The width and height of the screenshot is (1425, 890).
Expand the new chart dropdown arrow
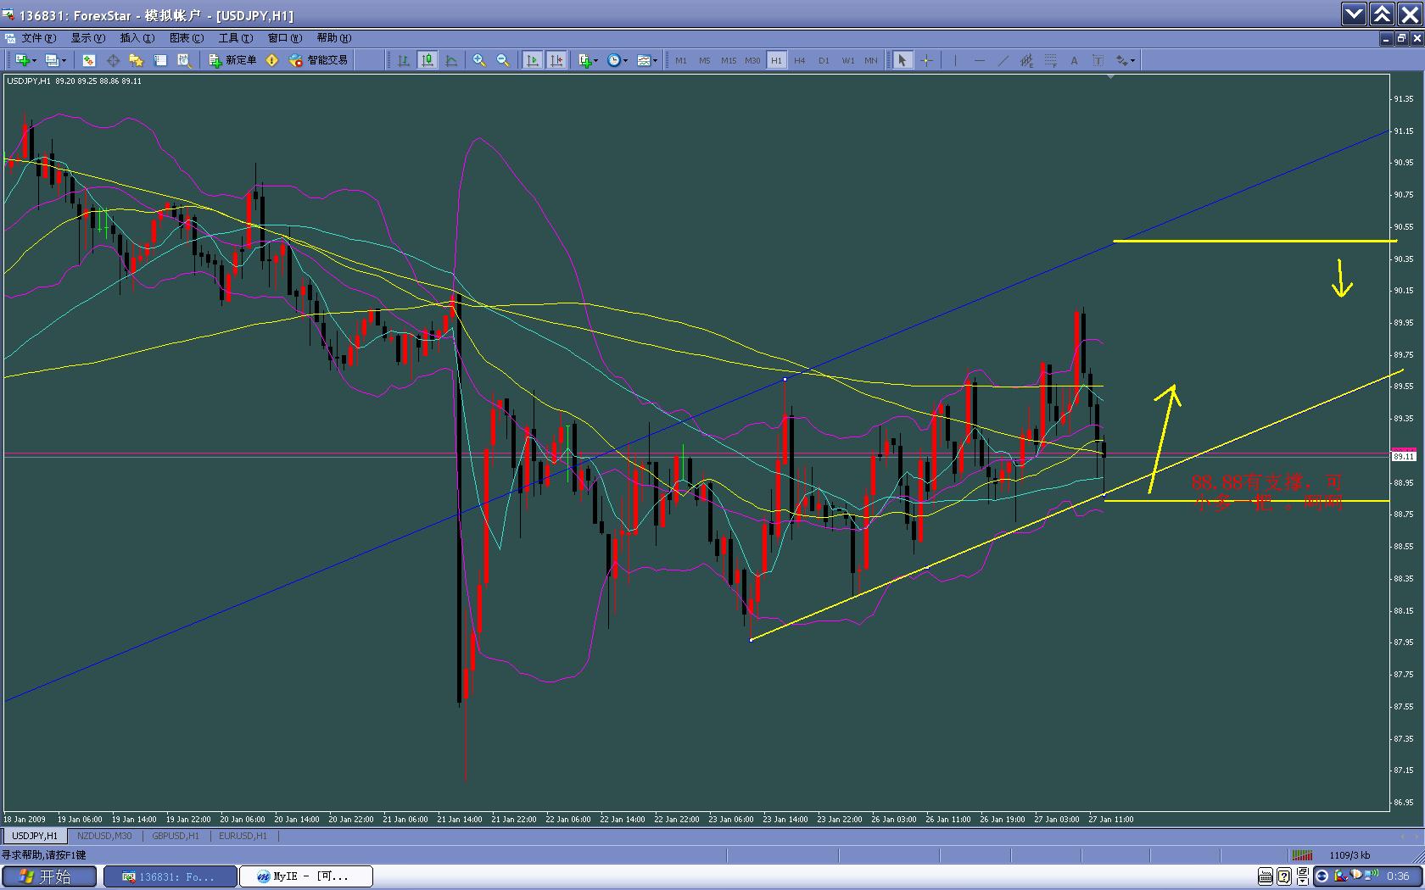34,60
